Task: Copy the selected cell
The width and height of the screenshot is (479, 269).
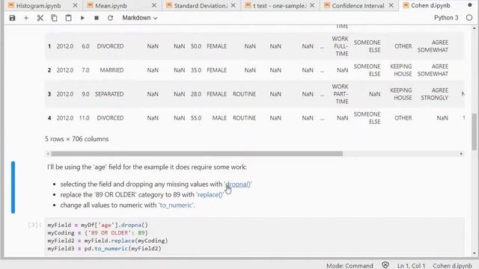Action: click(54, 18)
